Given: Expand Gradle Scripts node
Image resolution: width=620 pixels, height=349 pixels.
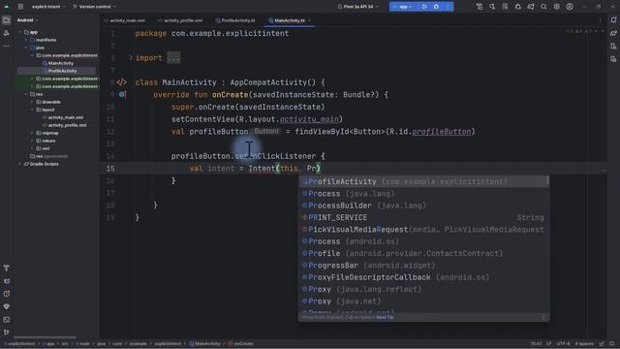Looking at the screenshot, I should [19, 164].
